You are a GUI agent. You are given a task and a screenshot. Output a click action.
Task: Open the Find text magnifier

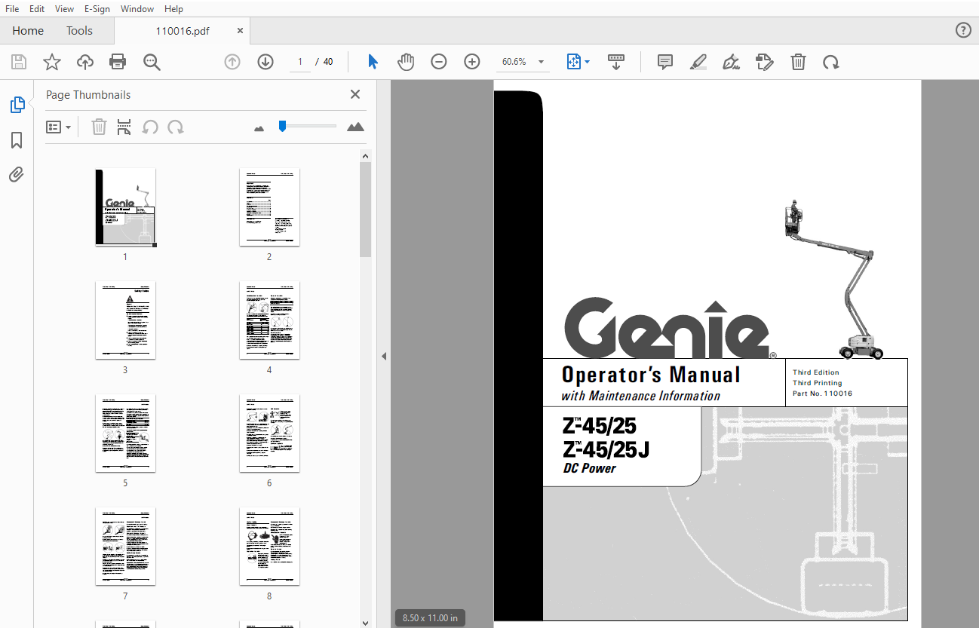coord(152,62)
